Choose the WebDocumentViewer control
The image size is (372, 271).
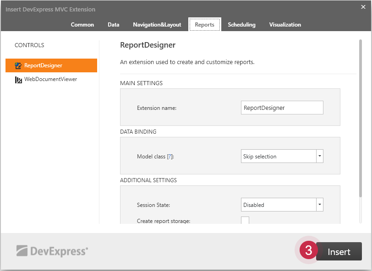(x=51, y=80)
